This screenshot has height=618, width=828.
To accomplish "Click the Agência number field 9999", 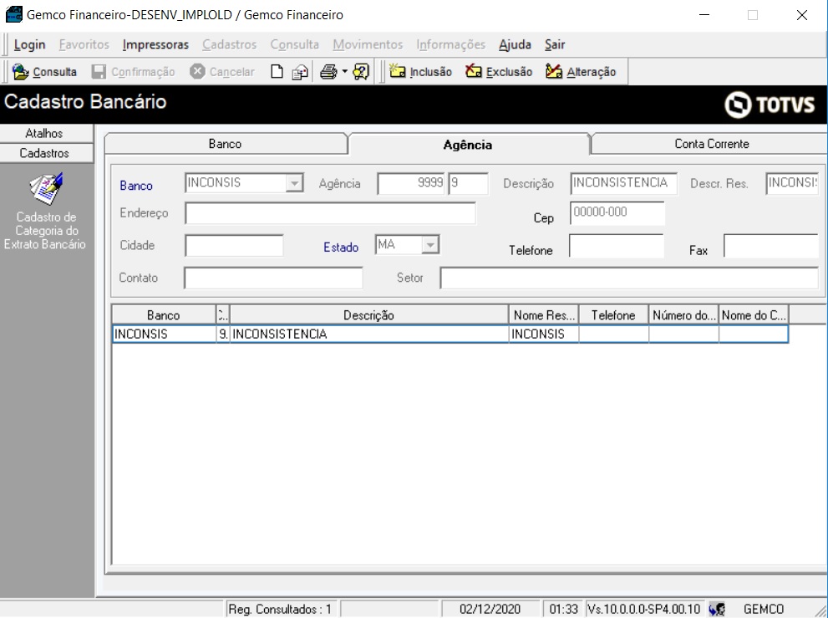I will 411,183.
